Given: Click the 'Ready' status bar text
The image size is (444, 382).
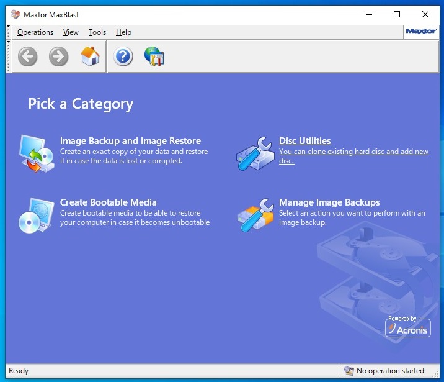Looking at the screenshot, I should (x=19, y=371).
